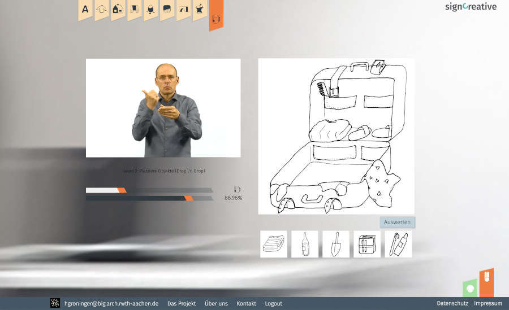Click the Auswerten button
This screenshot has height=310, width=509.
tap(397, 222)
